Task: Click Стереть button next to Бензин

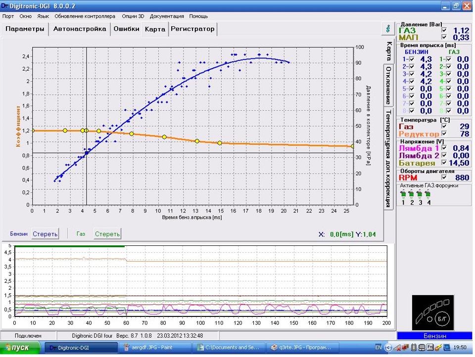Action: tap(45, 233)
